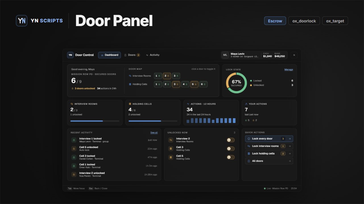
Task: Open the Dashboard tab
Action: 109,55
